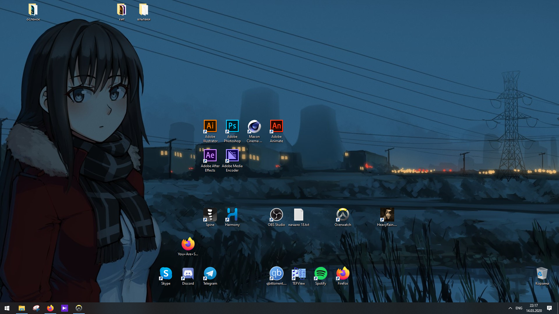This screenshot has height=314, width=559.
Task: Select the осленок folder
Action: 33,12
